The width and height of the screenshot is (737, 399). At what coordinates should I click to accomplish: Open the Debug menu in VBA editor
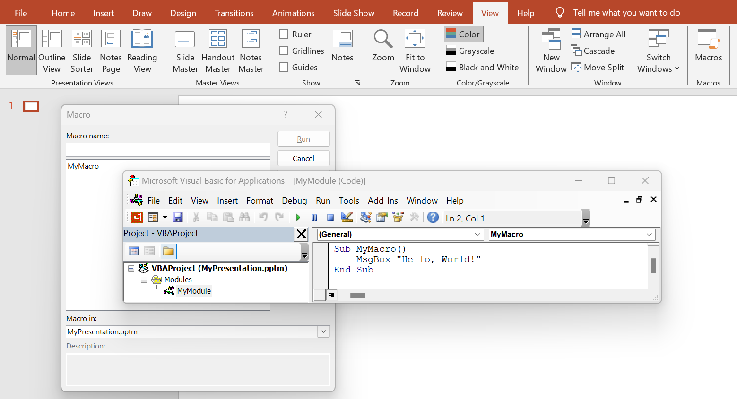[294, 201]
